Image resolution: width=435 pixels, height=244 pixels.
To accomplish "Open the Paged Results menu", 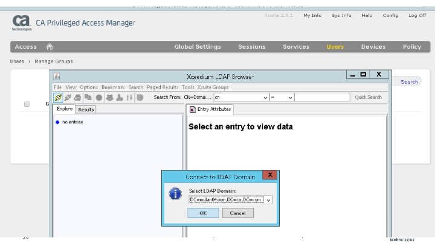I will tap(163, 87).
